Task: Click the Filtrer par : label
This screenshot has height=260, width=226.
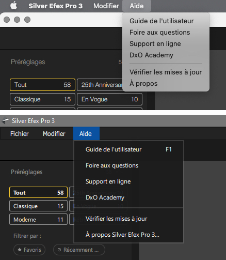Action: point(27,236)
